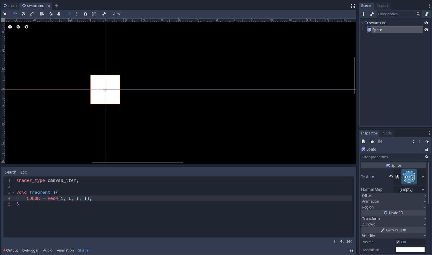Fold the fragment function code
Viewport: 432px width, 255px height.
coord(13,192)
